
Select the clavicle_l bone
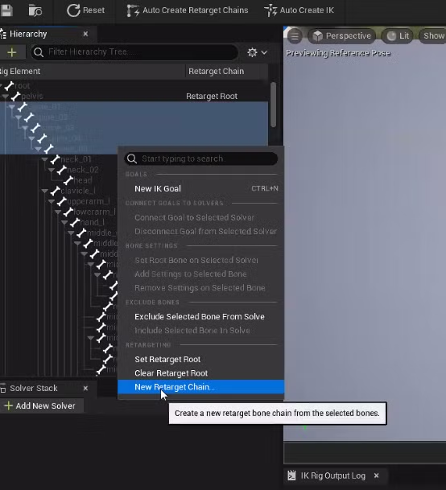pyautogui.click(x=78, y=191)
